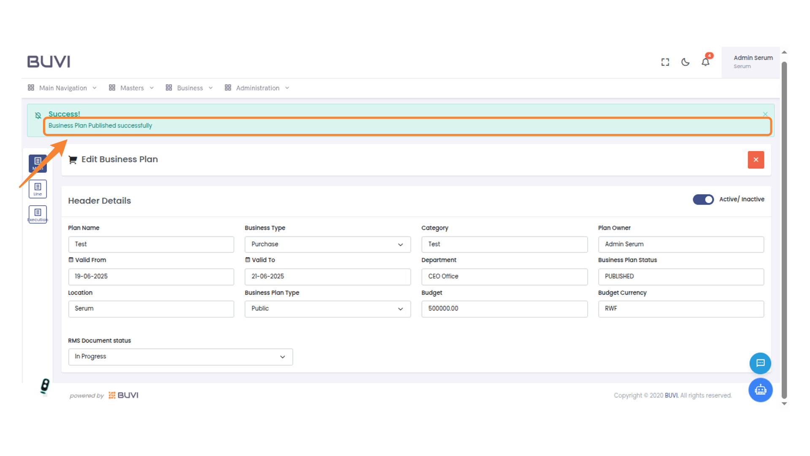
Task: Expand the Business Plan Type dropdown
Action: [x=327, y=309]
